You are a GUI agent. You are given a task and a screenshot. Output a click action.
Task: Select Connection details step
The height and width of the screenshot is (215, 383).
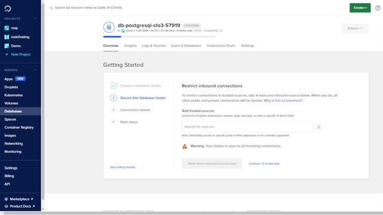point(135,110)
